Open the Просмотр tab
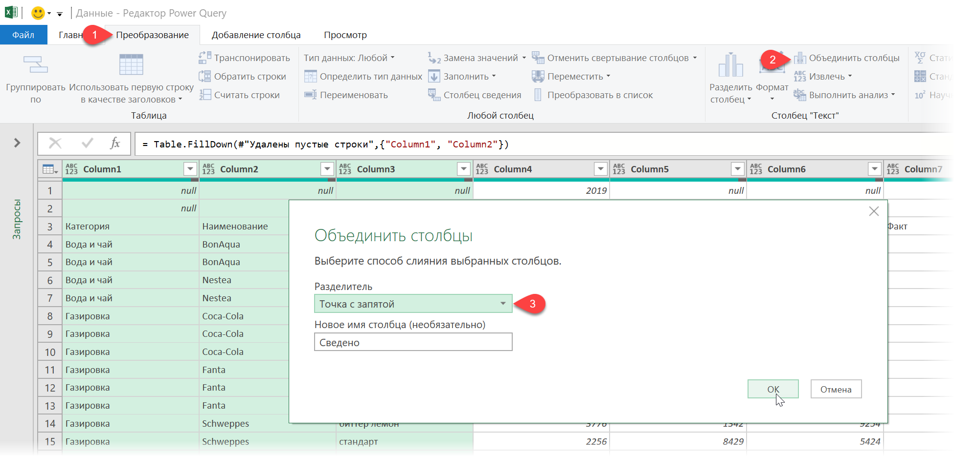 [345, 35]
